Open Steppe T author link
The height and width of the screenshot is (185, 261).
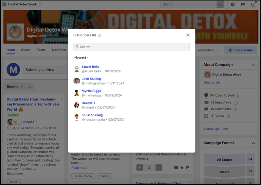pyautogui.click(x=30, y=122)
